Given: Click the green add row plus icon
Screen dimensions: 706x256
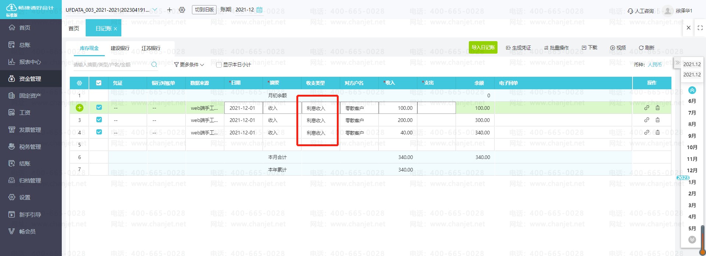Looking at the screenshot, I should (79, 108).
